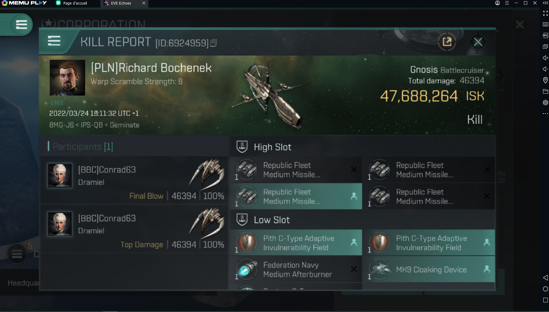Open the kill report hamburger menu
549x312 pixels.
[54, 41]
